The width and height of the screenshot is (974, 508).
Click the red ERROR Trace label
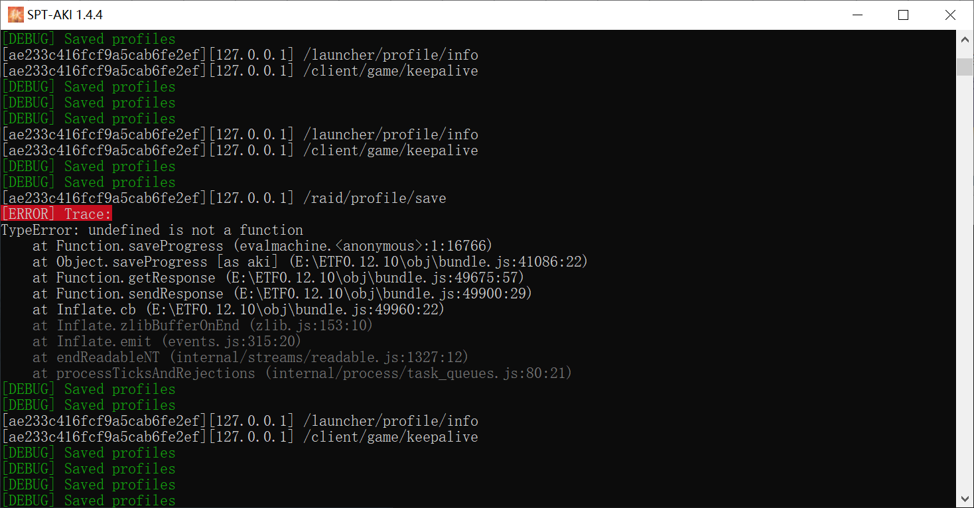57,214
